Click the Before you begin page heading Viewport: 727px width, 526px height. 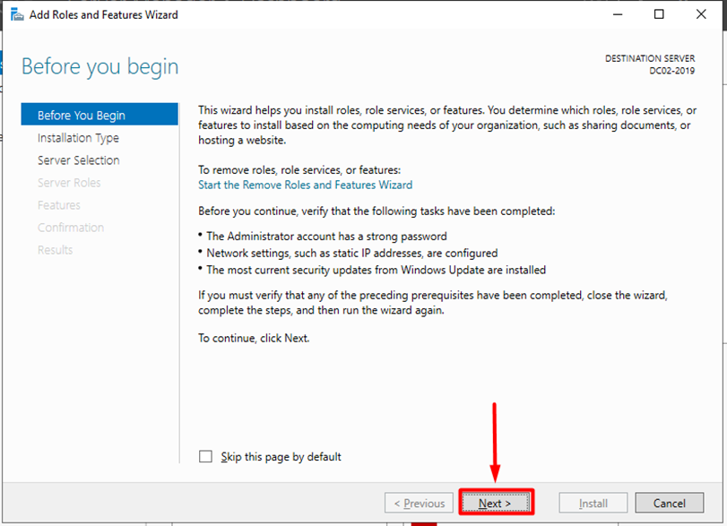[x=100, y=67]
